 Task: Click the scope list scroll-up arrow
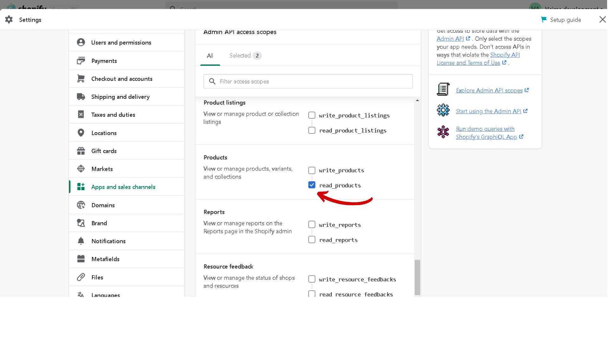coord(417,101)
